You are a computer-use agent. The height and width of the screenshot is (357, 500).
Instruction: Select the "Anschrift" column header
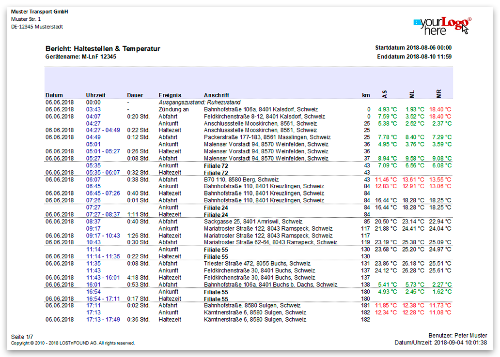click(217, 95)
